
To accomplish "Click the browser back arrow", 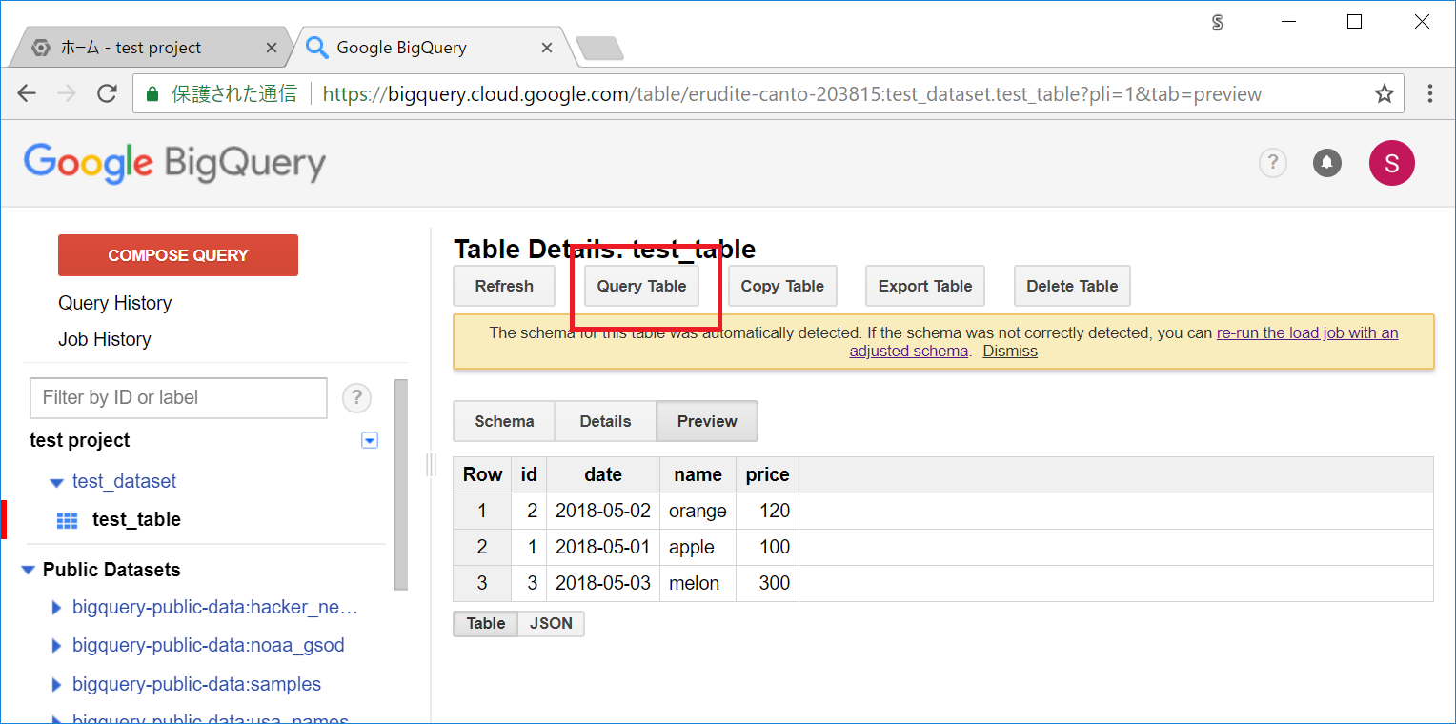I will (27, 93).
